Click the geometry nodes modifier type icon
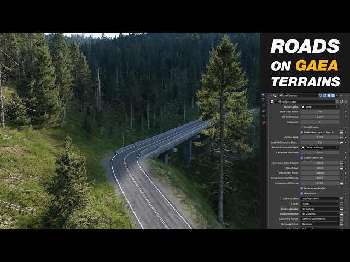350x262 pixels. (x=275, y=96)
